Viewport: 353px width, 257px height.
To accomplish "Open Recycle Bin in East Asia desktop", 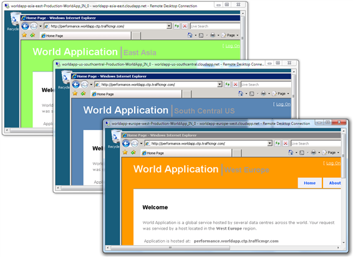I will point(14,21).
